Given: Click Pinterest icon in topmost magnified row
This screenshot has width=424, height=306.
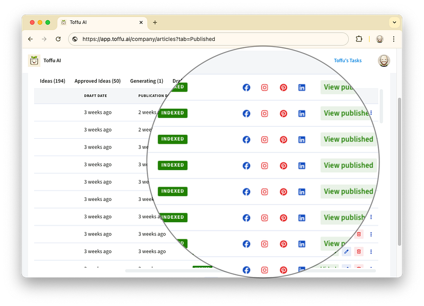Looking at the screenshot, I should pos(283,87).
